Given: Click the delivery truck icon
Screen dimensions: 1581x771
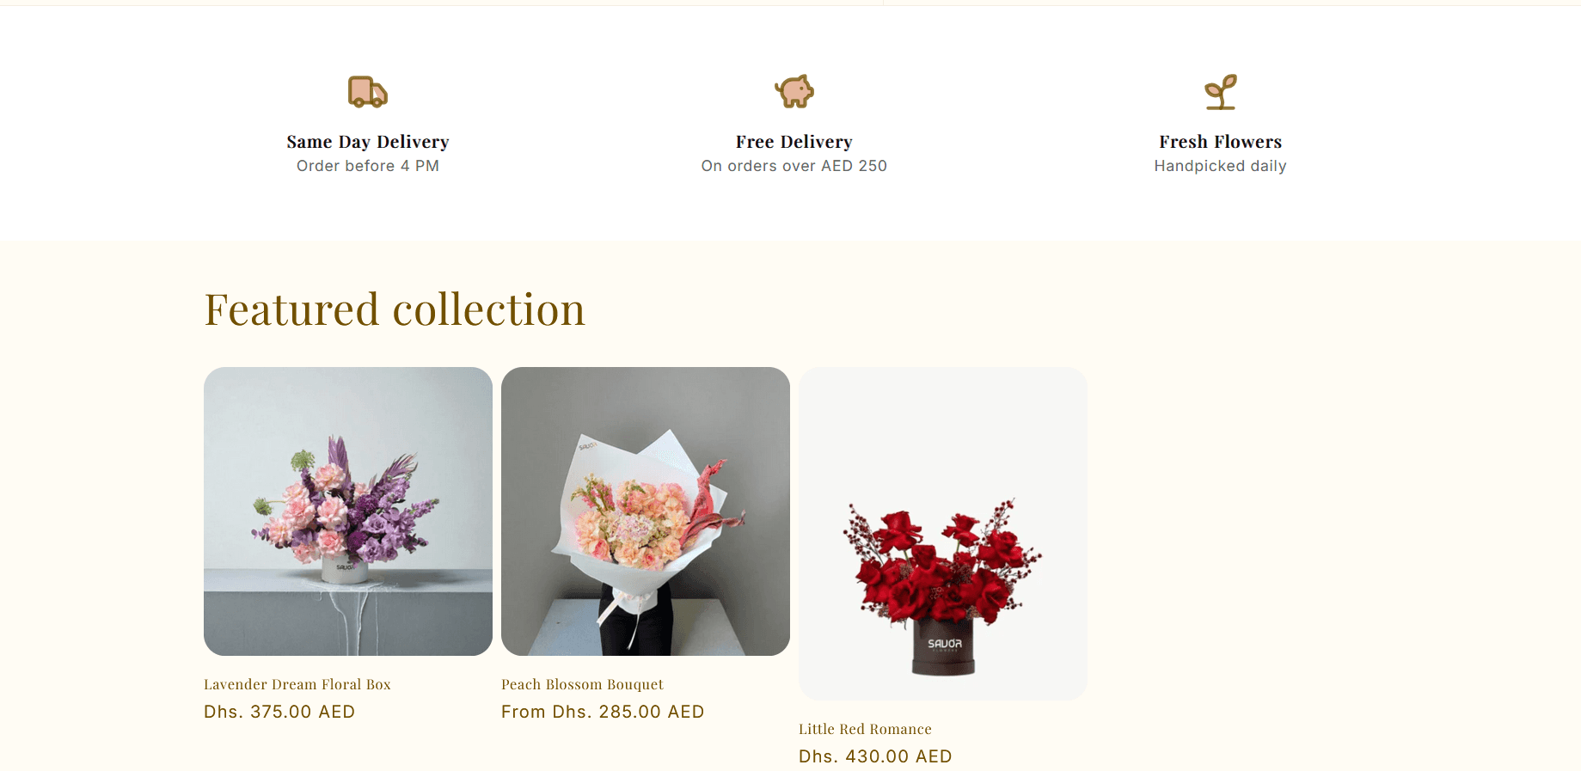Looking at the screenshot, I should coord(368,91).
